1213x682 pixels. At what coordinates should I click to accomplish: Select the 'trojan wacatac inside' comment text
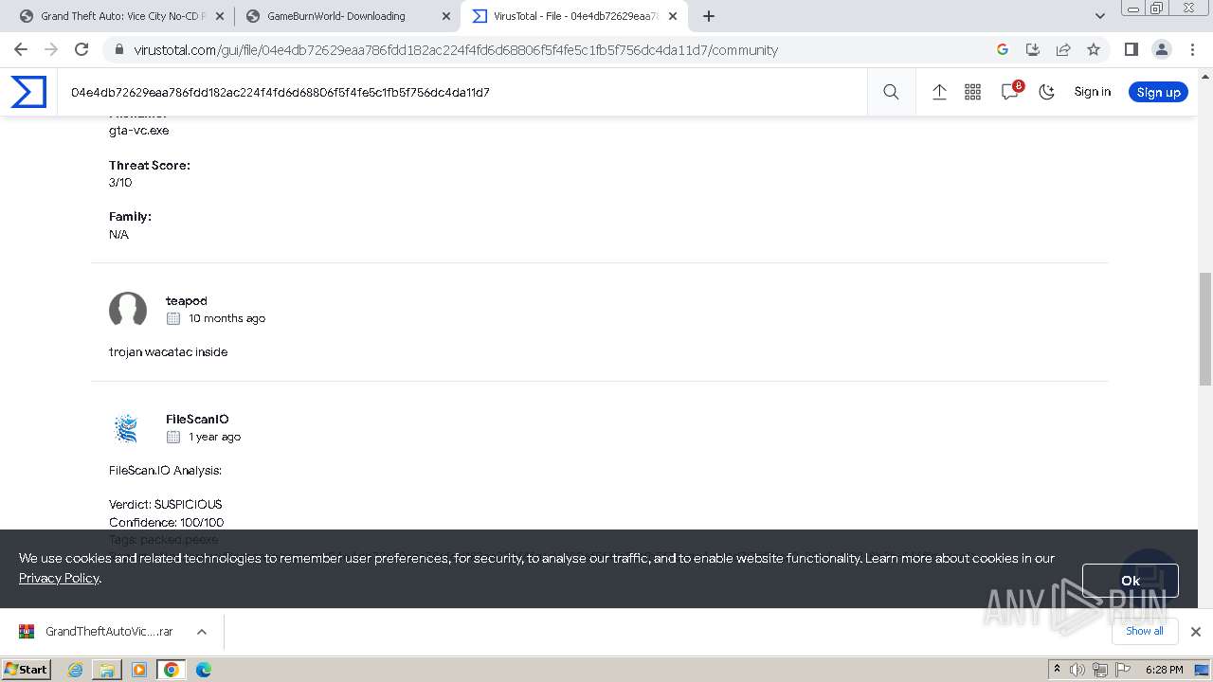pos(168,351)
